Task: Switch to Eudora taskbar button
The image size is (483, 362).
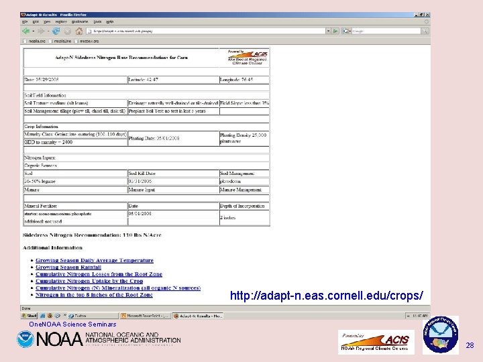Action: pos(93,316)
